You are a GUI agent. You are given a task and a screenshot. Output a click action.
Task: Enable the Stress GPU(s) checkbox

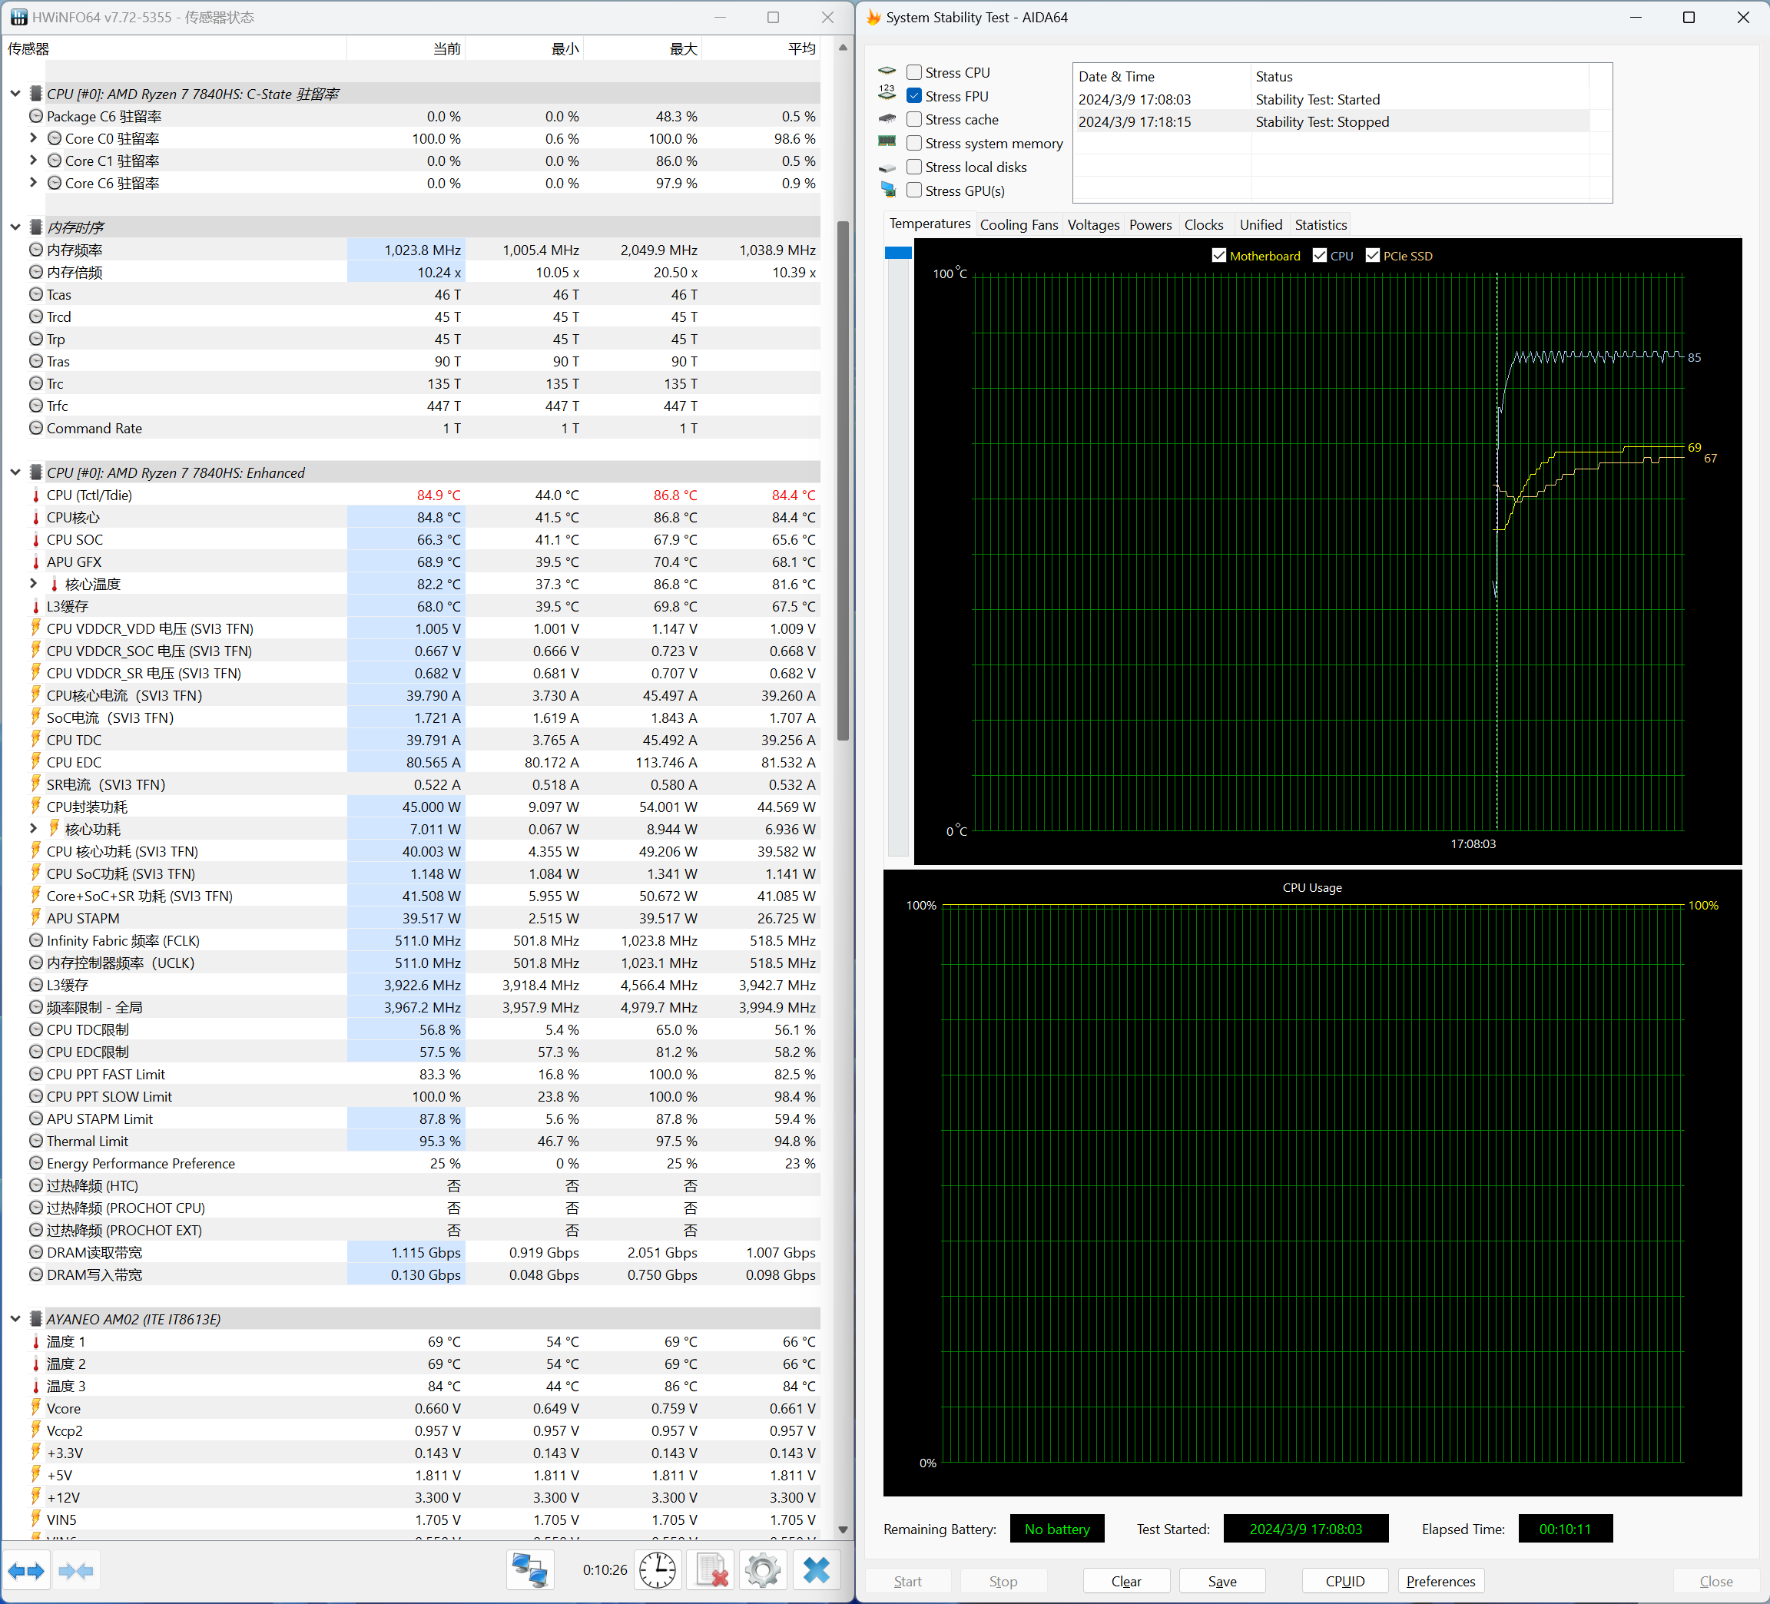tap(914, 191)
